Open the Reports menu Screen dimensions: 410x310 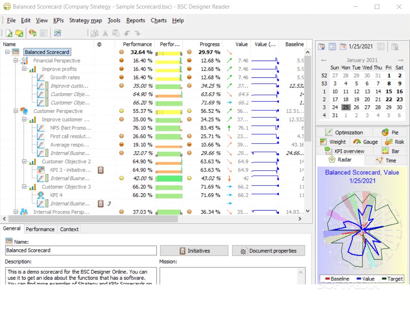click(135, 21)
